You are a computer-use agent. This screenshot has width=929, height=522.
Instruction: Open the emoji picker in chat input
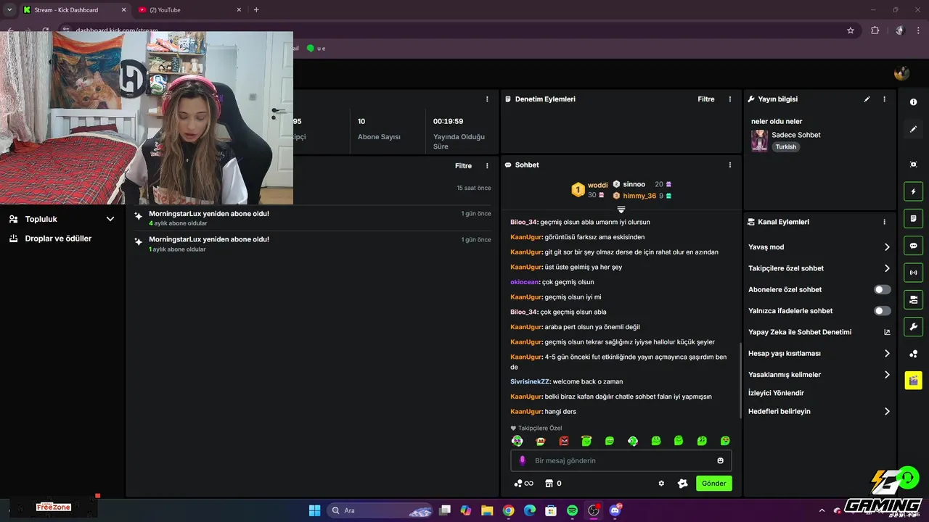pos(720,460)
